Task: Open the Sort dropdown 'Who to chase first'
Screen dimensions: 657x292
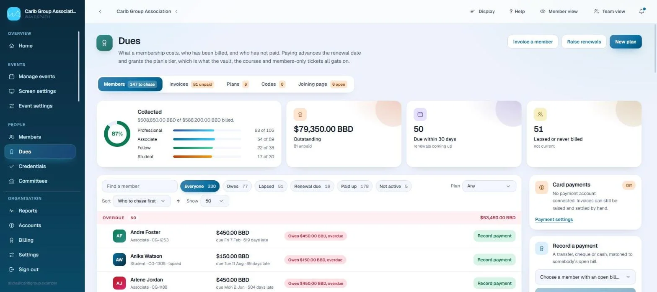Action: (x=142, y=201)
